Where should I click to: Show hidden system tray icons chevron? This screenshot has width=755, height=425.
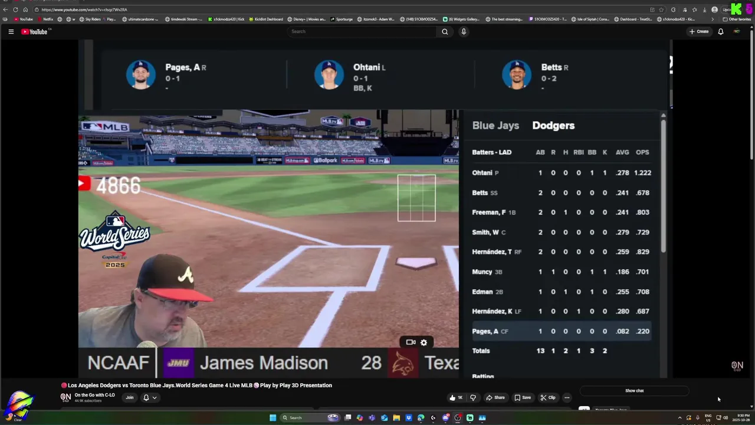(x=679, y=418)
